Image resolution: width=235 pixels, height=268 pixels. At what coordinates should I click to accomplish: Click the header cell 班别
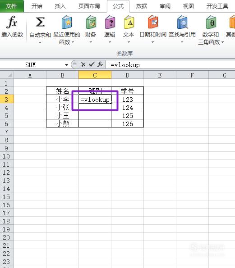click(95, 91)
